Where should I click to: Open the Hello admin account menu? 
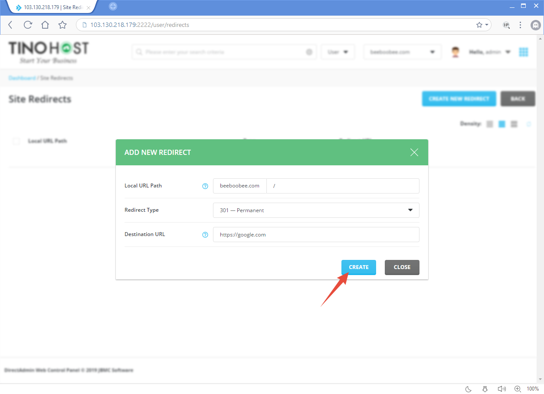click(489, 52)
